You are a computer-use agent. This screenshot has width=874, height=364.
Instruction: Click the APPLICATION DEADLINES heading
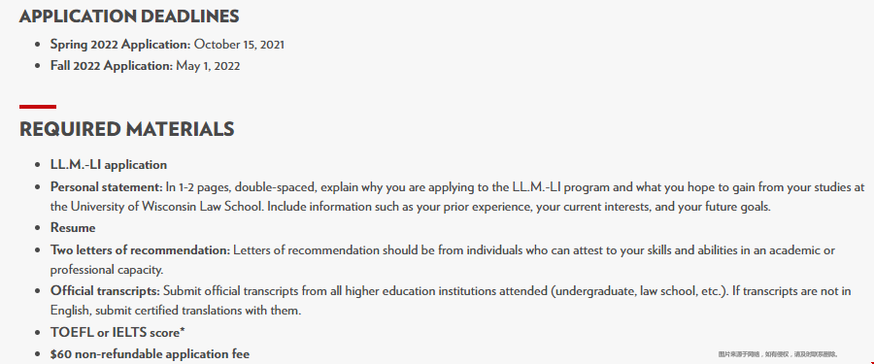(x=129, y=17)
